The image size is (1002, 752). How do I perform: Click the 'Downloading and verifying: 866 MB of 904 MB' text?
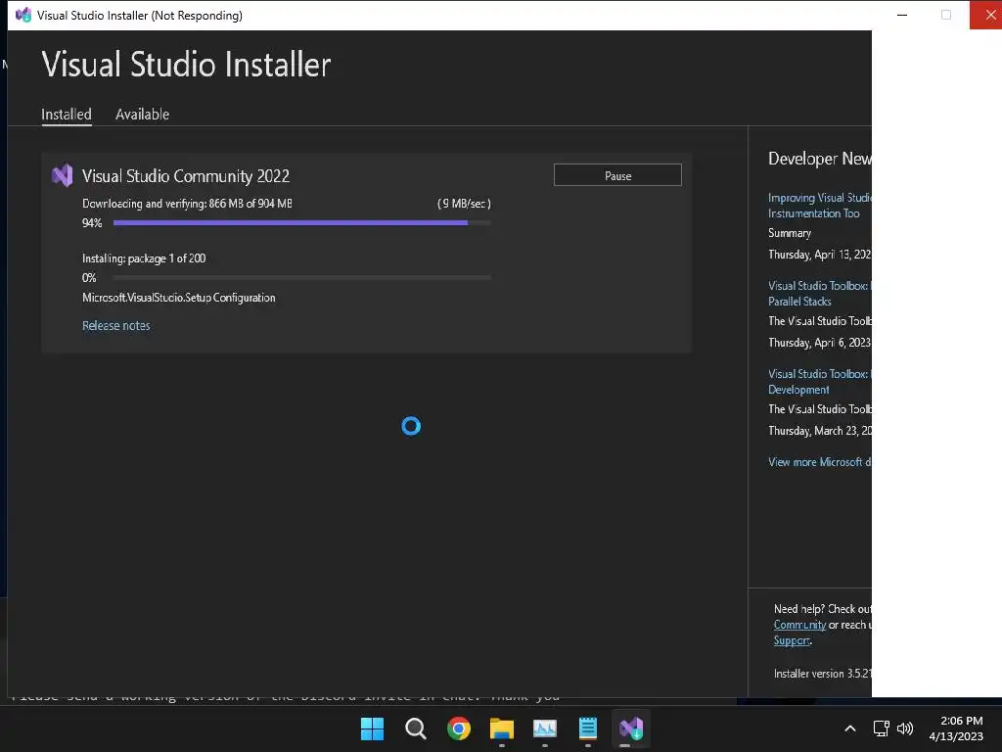[x=187, y=204]
